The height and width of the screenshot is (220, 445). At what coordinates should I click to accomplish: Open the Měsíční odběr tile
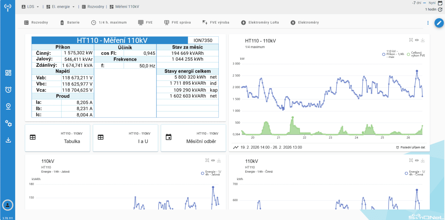coord(193,138)
